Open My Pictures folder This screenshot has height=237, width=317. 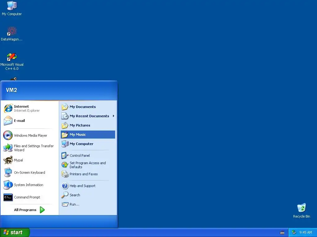[x=88, y=125]
